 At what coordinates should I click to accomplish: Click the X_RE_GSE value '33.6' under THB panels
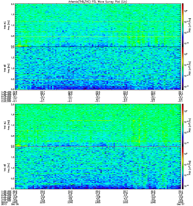coord(70,92)
